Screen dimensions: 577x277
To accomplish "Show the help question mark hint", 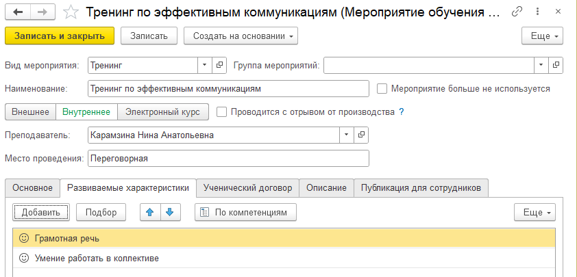I will [x=402, y=112].
